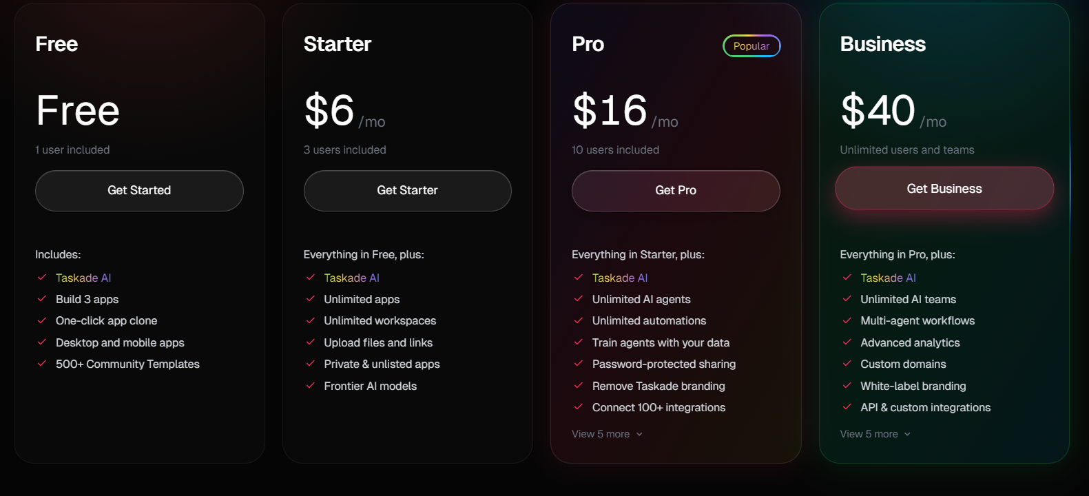Open Taskade AI link in Free plan
This screenshot has height=496, width=1089.
pyautogui.click(x=83, y=278)
